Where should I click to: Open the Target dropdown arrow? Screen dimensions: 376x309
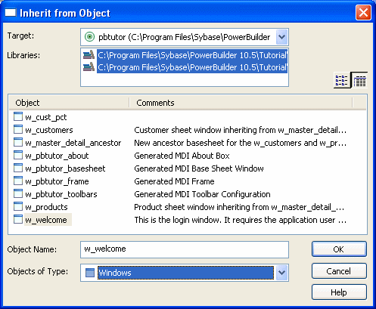point(282,37)
